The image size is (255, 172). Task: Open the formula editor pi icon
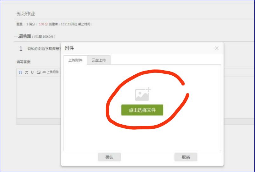click(26, 72)
